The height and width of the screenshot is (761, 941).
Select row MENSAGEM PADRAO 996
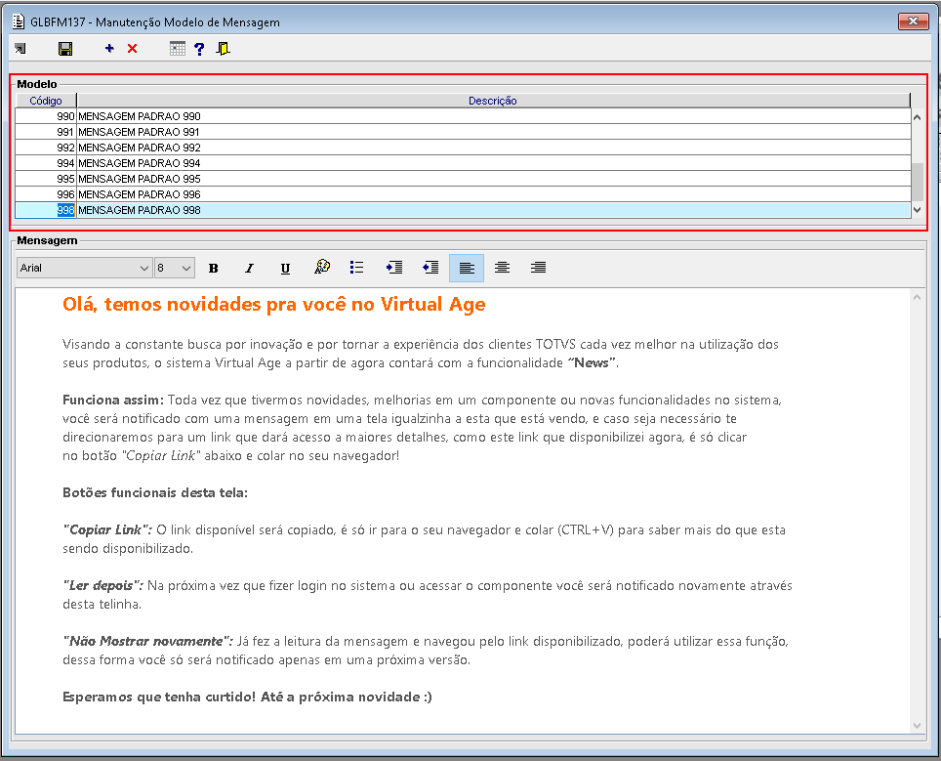point(463,194)
